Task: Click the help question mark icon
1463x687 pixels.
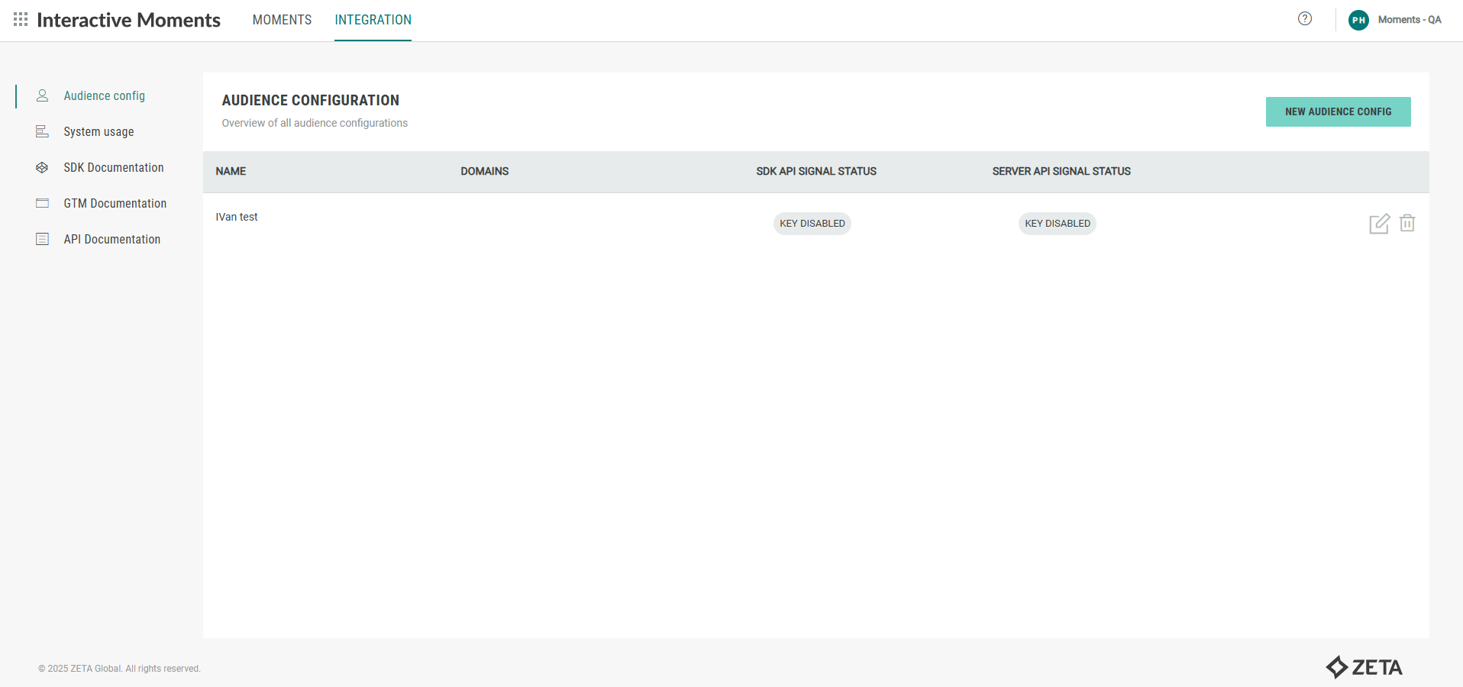Action: click(x=1304, y=19)
